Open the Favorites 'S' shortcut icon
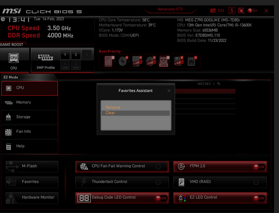Screen dimensions: 279x213 pyautogui.click(x=232, y=10)
